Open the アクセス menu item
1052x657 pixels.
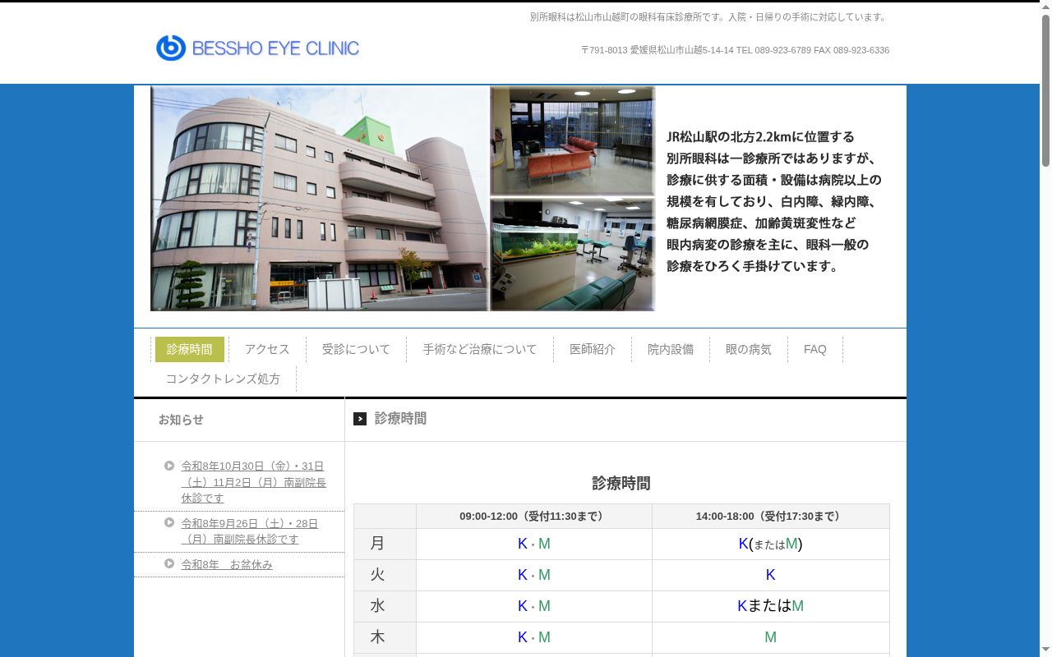pos(267,349)
